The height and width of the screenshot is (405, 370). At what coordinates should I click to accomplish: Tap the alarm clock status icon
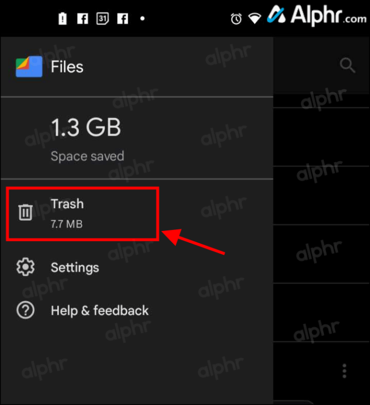click(236, 19)
